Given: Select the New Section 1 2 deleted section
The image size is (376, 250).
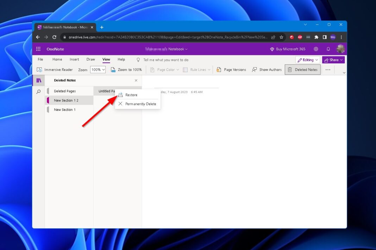Looking at the screenshot, I should tap(66, 100).
